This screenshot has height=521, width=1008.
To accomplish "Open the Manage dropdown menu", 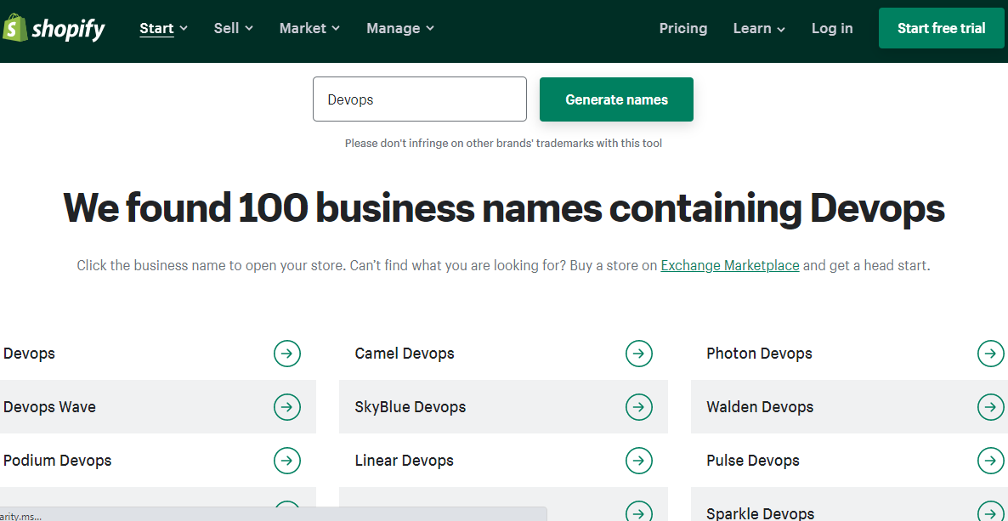I will (400, 28).
